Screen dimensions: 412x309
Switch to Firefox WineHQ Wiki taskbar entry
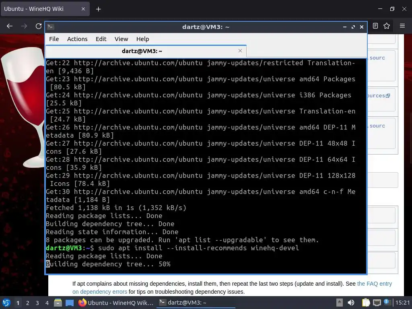(x=116, y=303)
